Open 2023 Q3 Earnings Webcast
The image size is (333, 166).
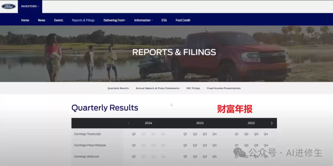coord(205,156)
